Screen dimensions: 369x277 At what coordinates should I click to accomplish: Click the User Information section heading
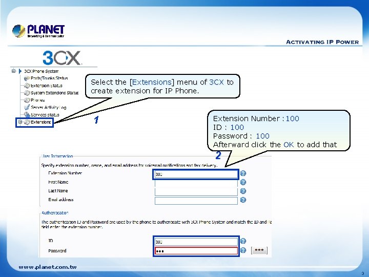point(57,156)
